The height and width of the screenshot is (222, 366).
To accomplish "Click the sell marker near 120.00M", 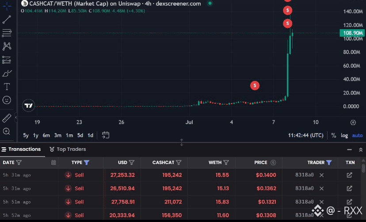I will pos(288,23).
